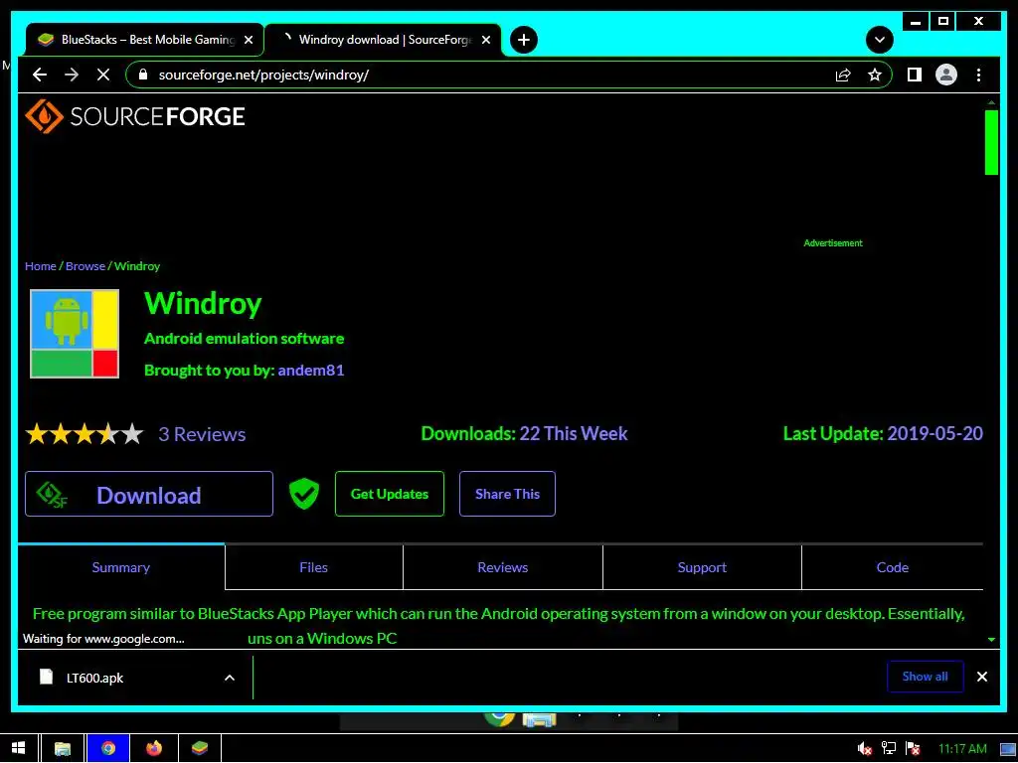
Task: Click the Advertisement label
Action: [833, 243]
